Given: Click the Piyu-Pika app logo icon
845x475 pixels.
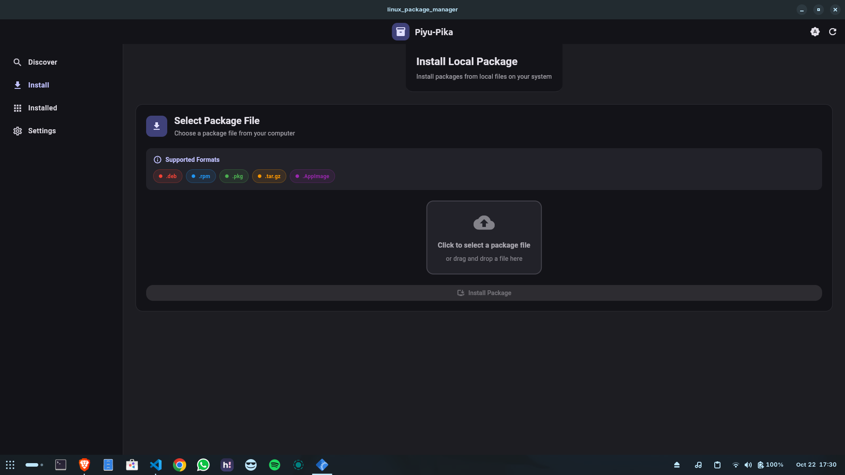Looking at the screenshot, I should pyautogui.click(x=400, y=32).
